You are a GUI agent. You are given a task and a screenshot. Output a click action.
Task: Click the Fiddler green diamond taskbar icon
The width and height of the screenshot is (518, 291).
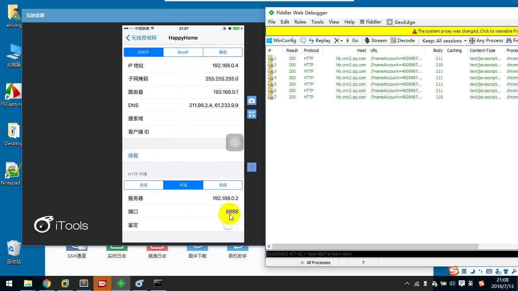121,283
